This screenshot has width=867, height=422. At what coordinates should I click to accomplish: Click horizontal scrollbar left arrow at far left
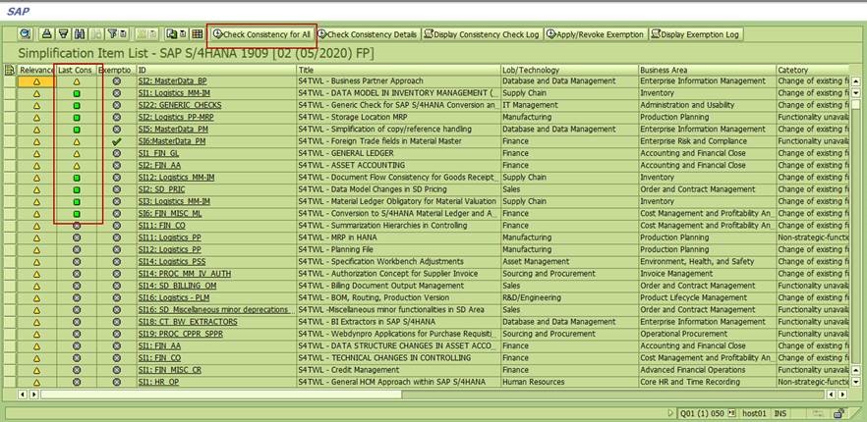pos(23,395)
